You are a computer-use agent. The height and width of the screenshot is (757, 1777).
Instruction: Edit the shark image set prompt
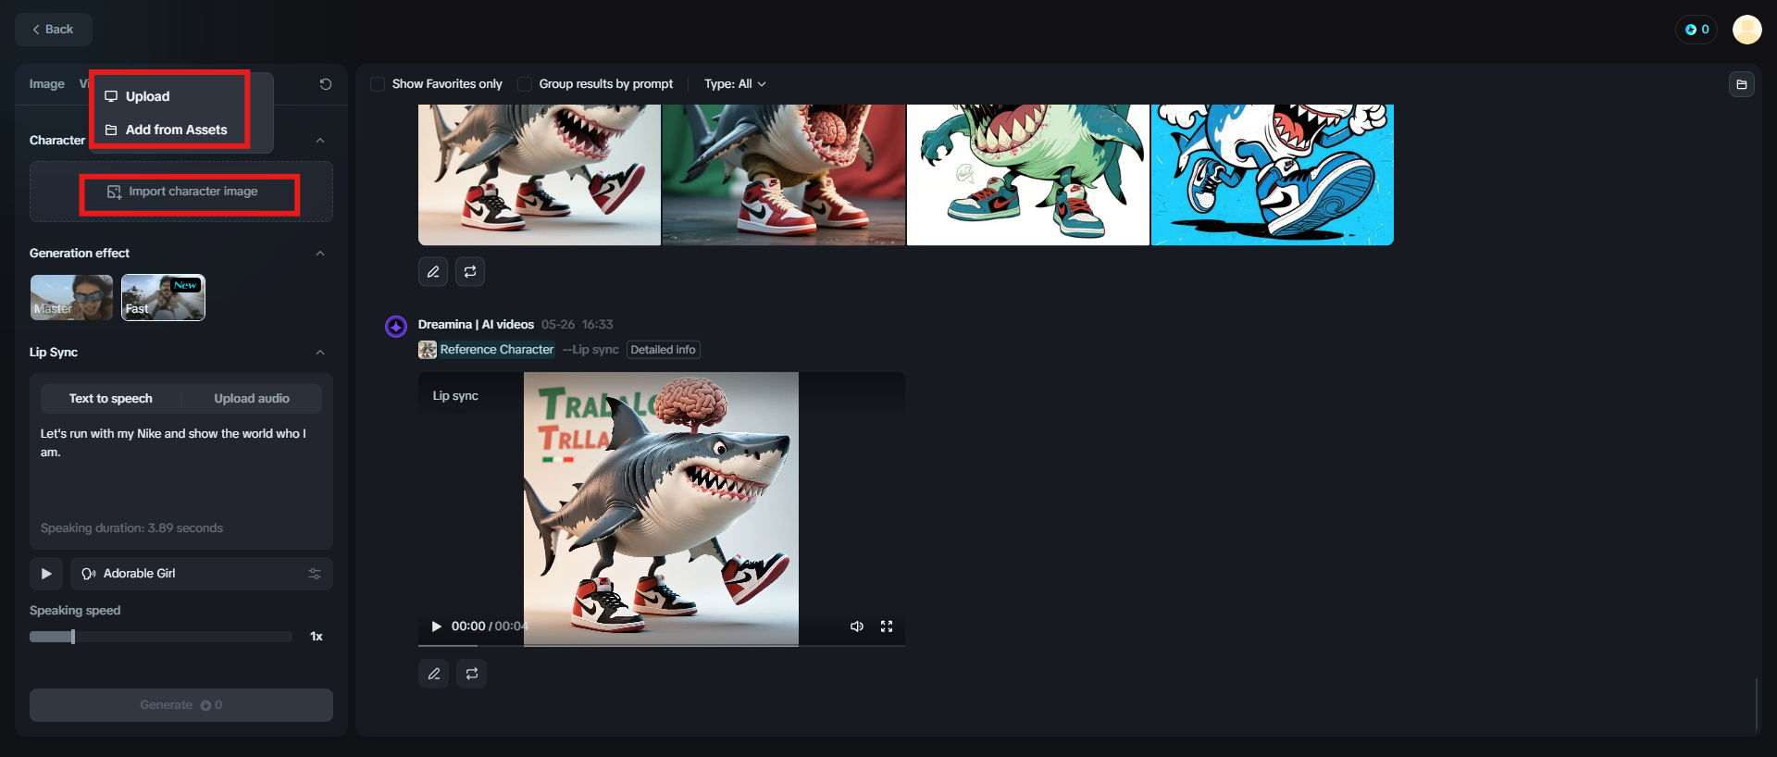pos(433,272)
